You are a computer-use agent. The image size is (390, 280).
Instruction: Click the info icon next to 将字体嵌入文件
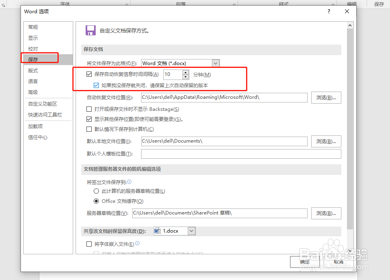coord(138,243)
